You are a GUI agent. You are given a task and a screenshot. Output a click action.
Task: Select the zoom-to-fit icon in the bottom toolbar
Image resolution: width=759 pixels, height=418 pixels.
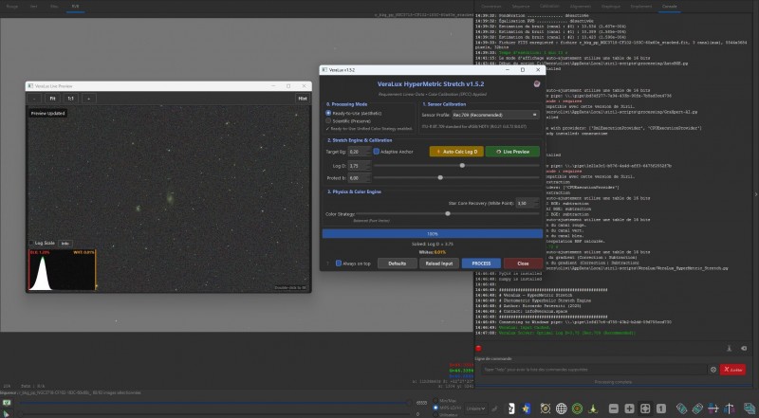tap(645, 409)
